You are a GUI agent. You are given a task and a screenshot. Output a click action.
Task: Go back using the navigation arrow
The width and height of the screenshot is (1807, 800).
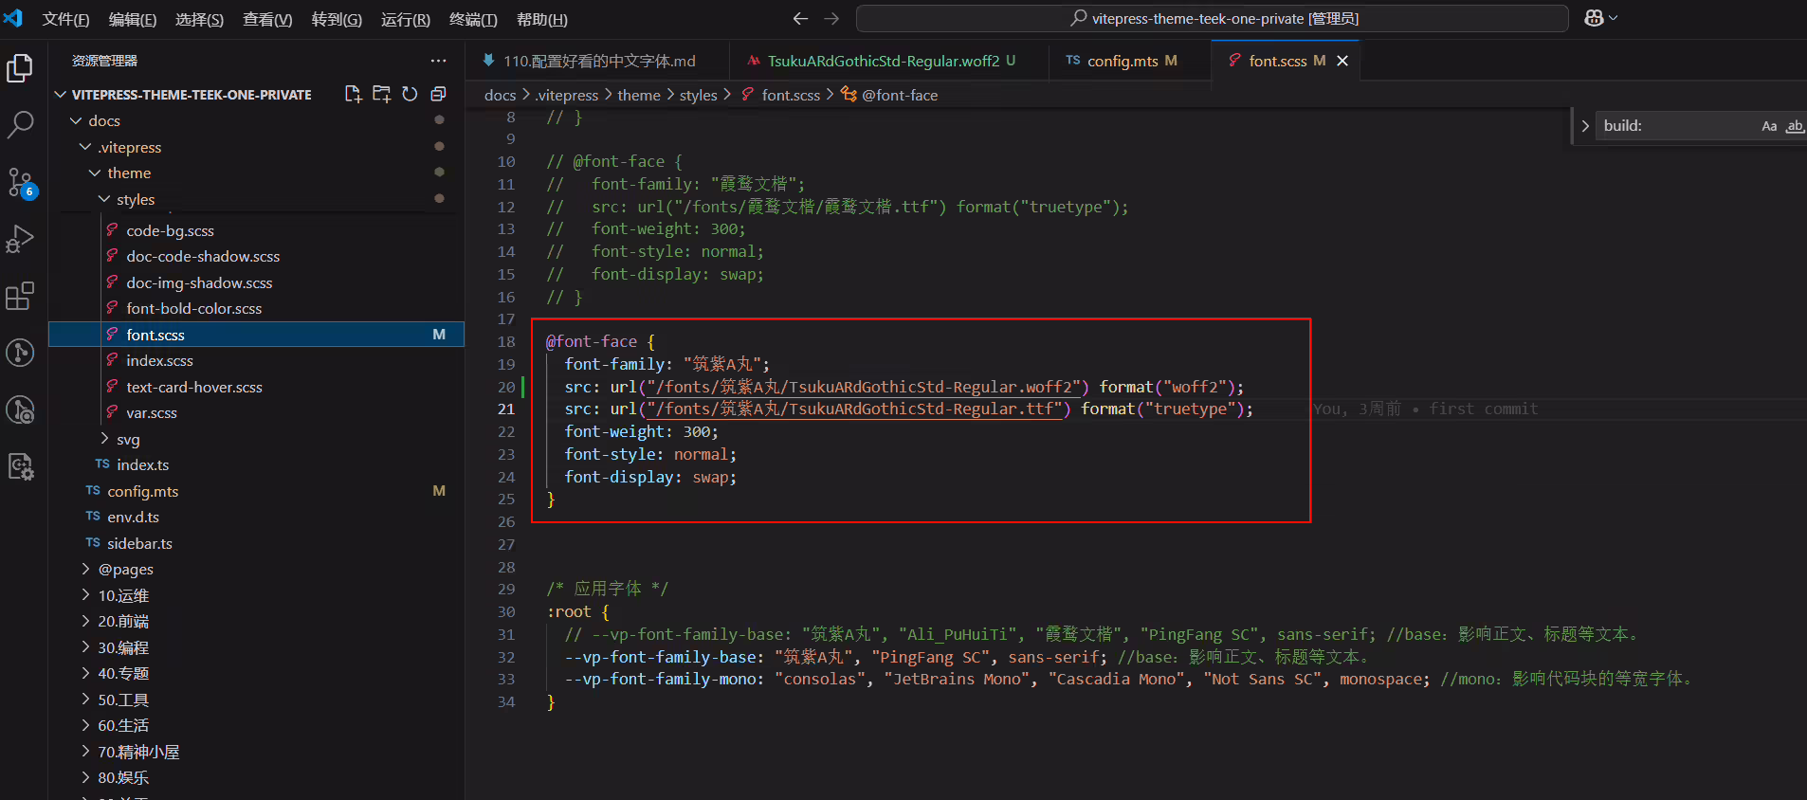[800, 19]
